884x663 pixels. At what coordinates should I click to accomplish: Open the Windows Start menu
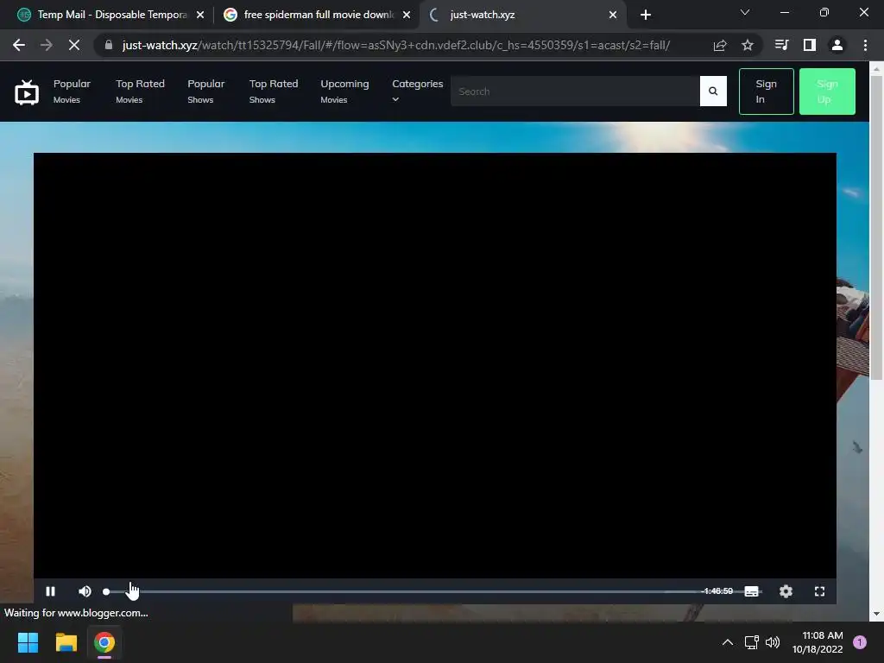[x=28, y=642]
